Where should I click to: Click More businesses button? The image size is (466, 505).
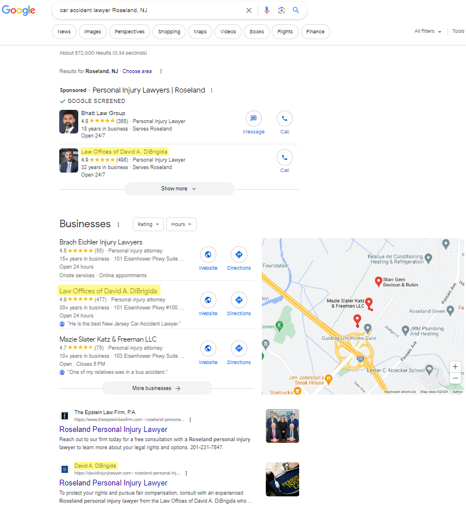tap(157, 388)
